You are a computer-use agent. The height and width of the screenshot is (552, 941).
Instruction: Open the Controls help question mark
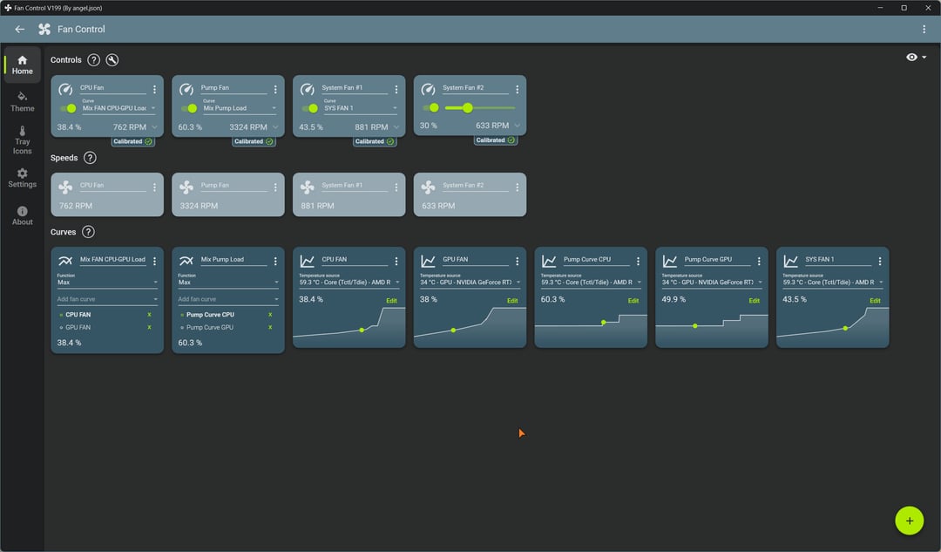[x=93, y=59]
